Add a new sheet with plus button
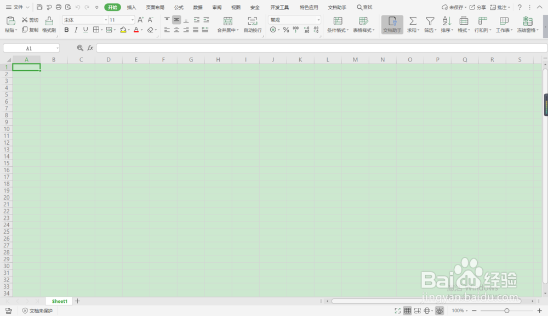The width and height of the screenshot is (548, 316). coord(78,301)
